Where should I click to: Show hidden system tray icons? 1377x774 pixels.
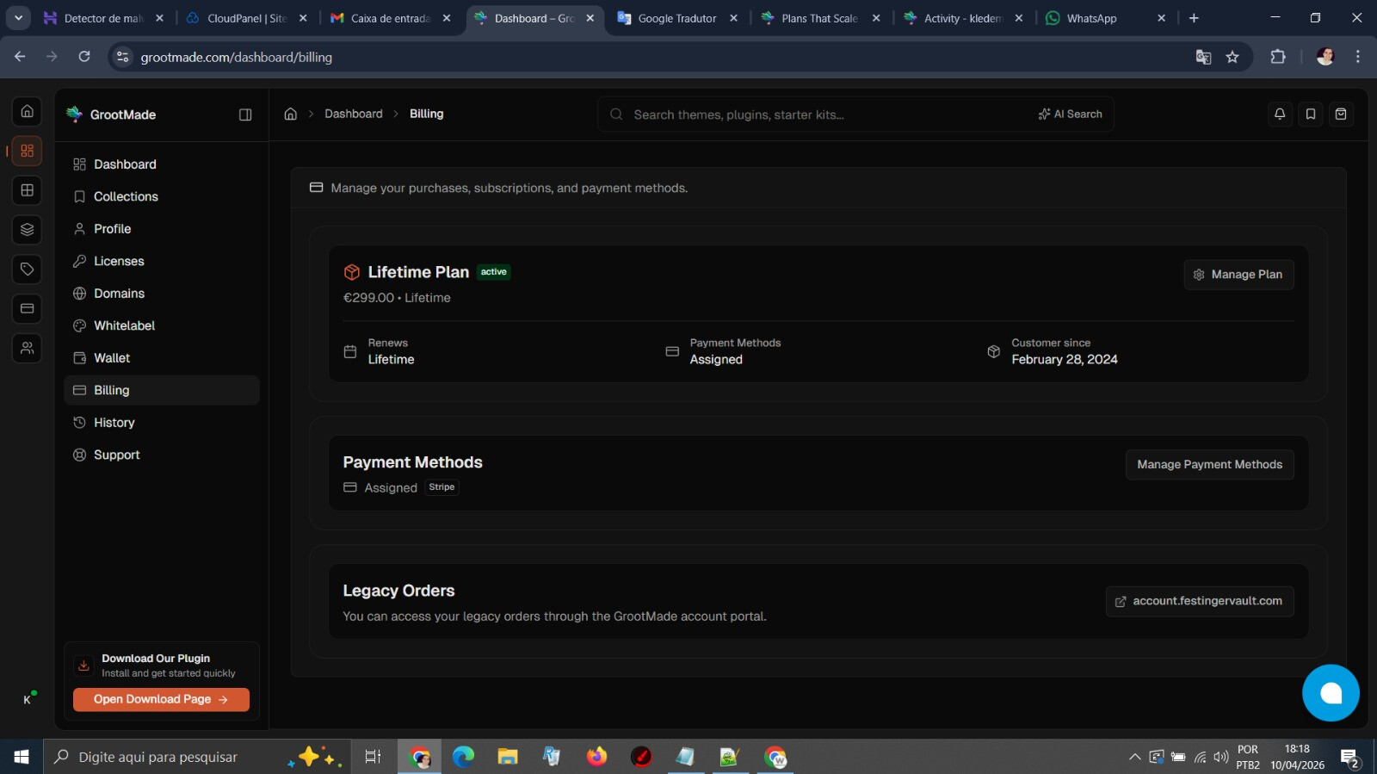[1134, 757]
